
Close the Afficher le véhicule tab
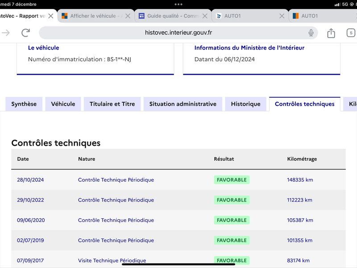(128, 16)
